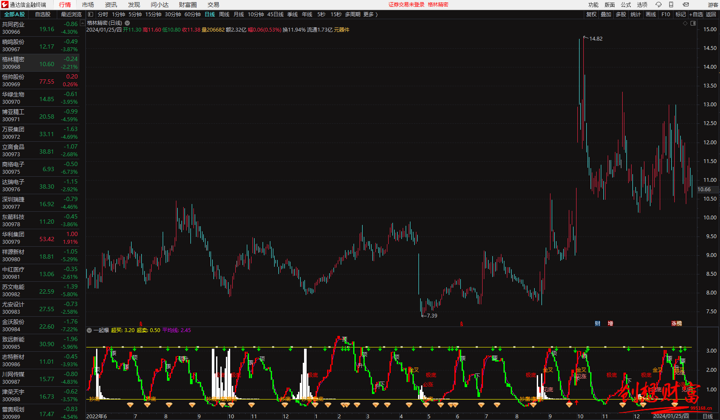Expand the 一起爆 indicator options arrow
Image resolution: width=720 pixels, height=420 pixels.
click(89, 330)
